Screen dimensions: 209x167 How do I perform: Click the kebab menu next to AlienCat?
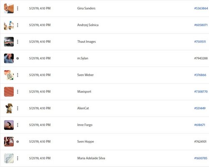pyautogui.click(x=18, y=108)
